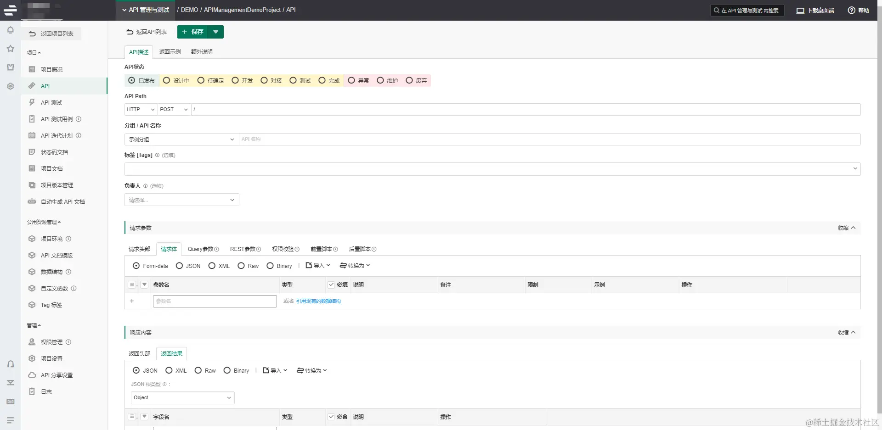This screenshot has height=430, width=882.
Task: Click the API Path URL input field
Action: (526, 109)
